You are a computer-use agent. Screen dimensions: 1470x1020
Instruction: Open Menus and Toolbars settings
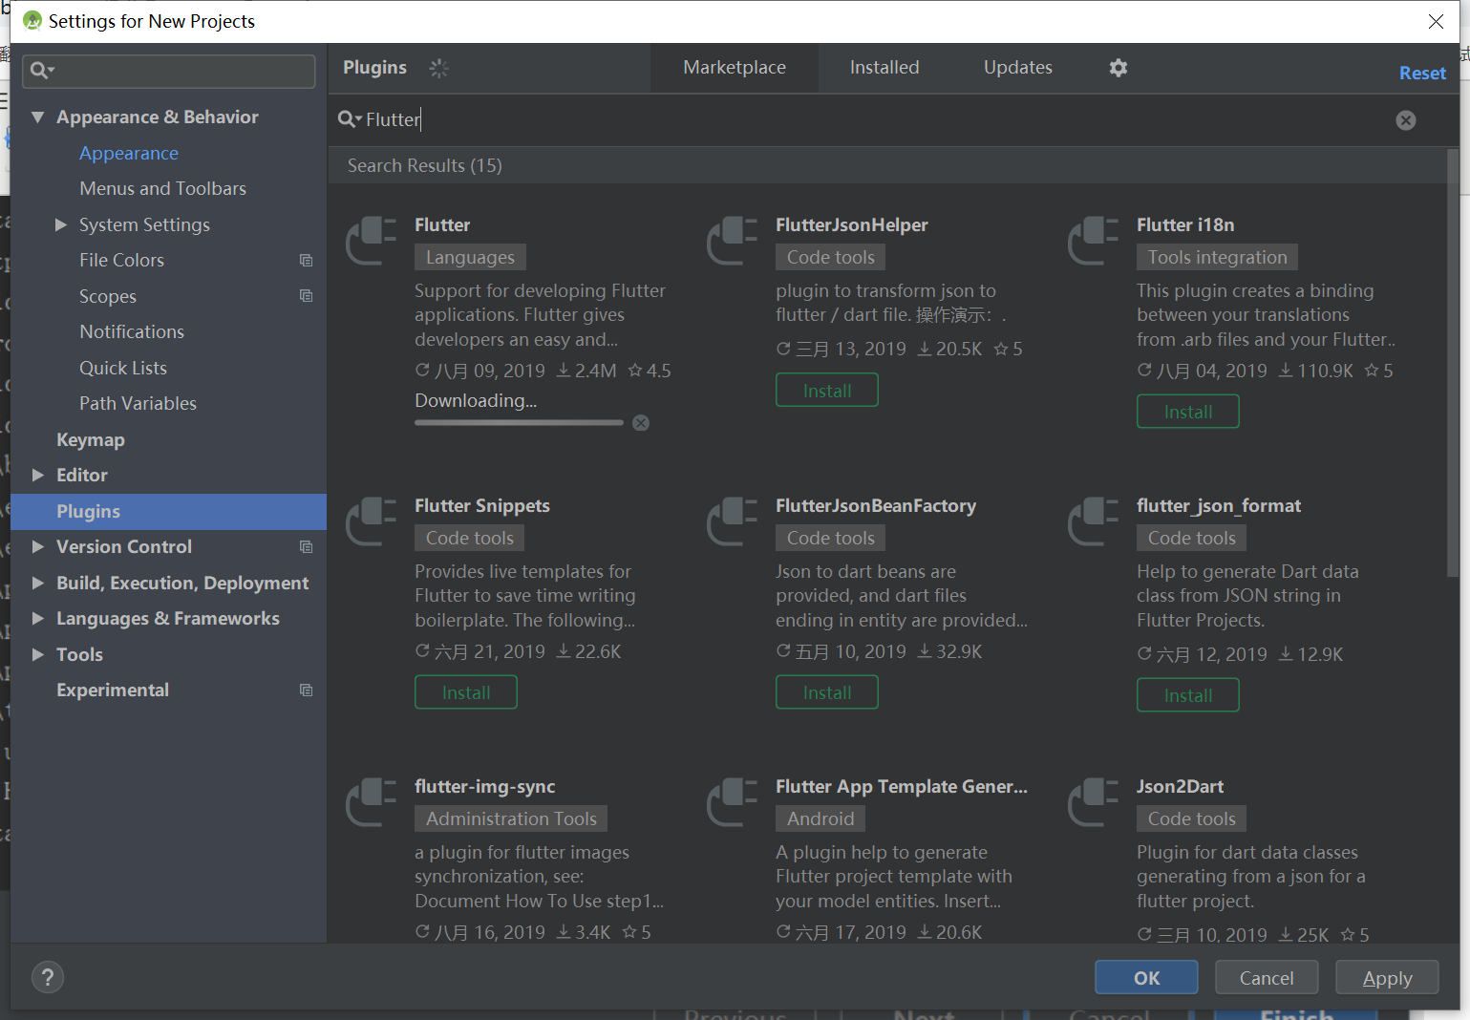163,189
